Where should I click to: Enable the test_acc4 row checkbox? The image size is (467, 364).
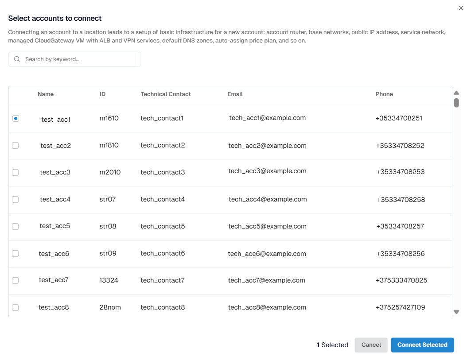tap(16, 199)
